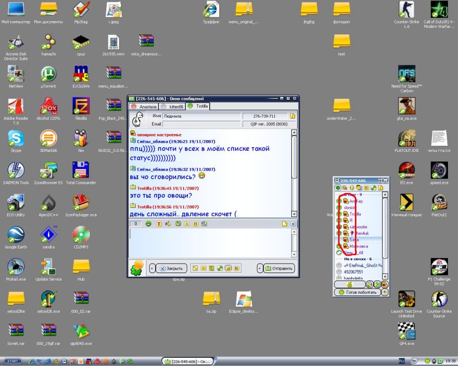Open contact 492067551 in the contact list
The image size is (458, 366).
pos(358,272)
